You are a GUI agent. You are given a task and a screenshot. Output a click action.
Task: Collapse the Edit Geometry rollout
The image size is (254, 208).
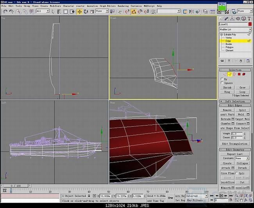(235, 150)
